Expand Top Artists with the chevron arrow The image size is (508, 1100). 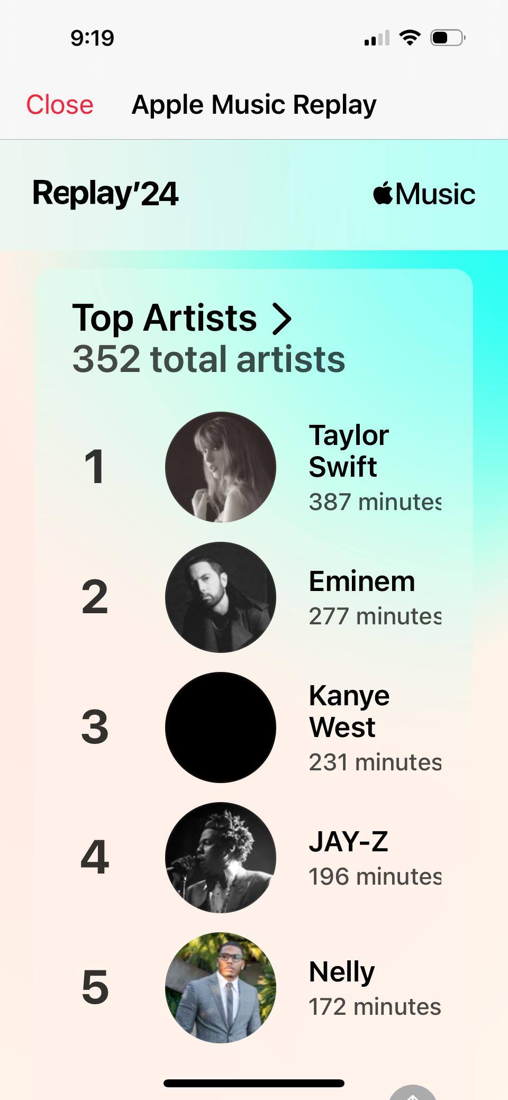click(x=282, y=319)
